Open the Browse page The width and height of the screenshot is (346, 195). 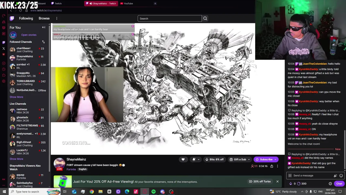(44, 18)
